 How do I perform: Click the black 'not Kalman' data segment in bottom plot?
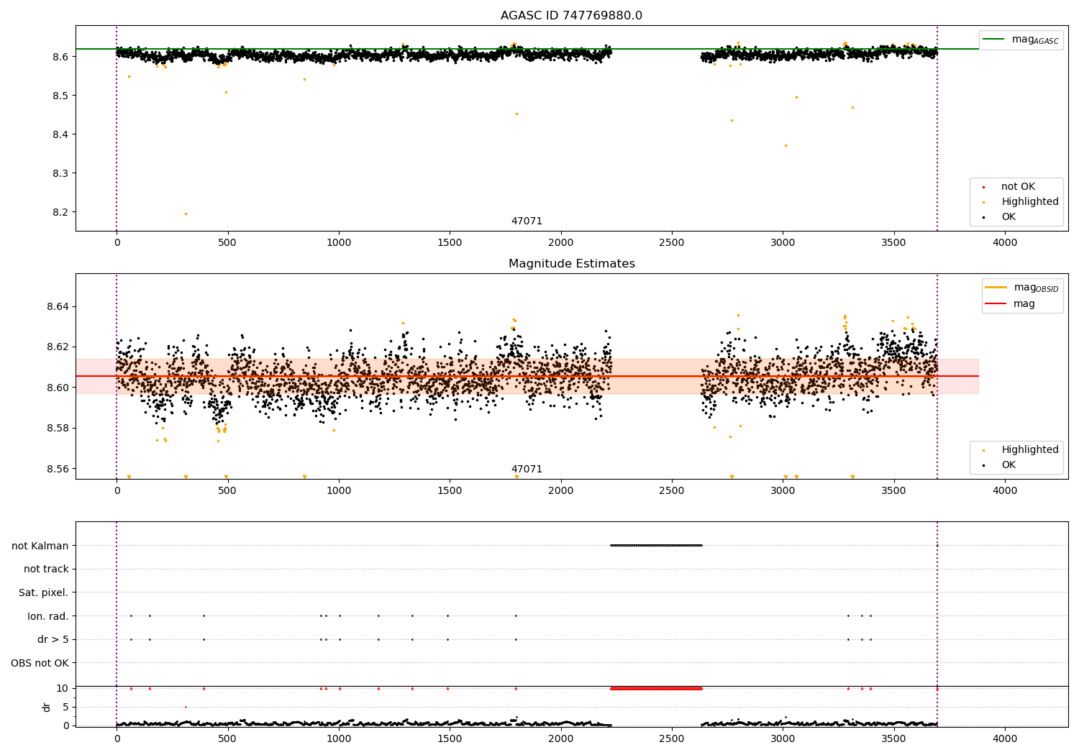point(656,546)
